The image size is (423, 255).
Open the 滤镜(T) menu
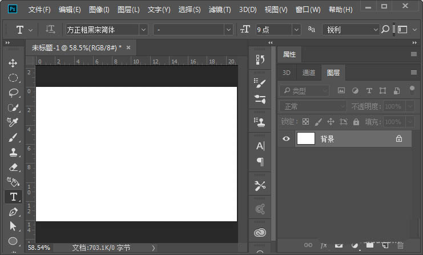(220, 10)
